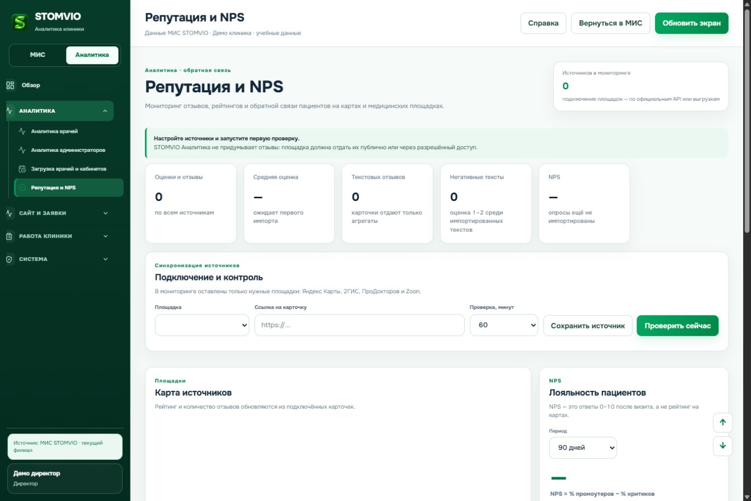Open the Площадка dropdown
Screen dimensions: 751x501
(202, 325)
